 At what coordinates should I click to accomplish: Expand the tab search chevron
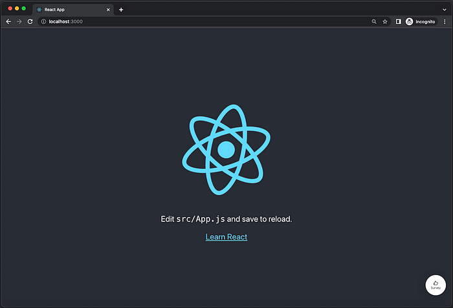445,10
